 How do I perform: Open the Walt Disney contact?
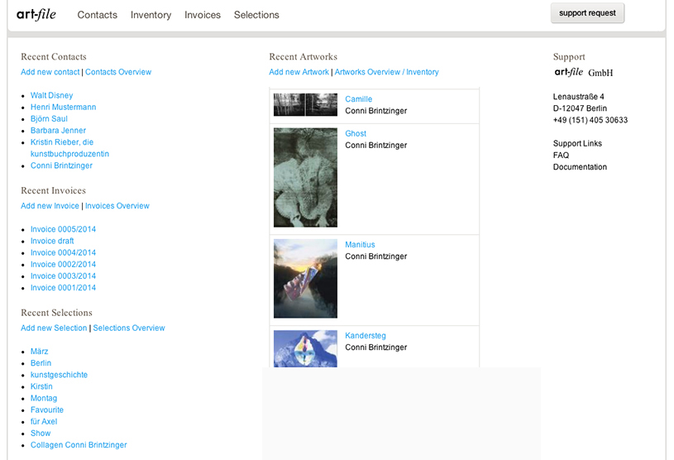click(51, 96)
